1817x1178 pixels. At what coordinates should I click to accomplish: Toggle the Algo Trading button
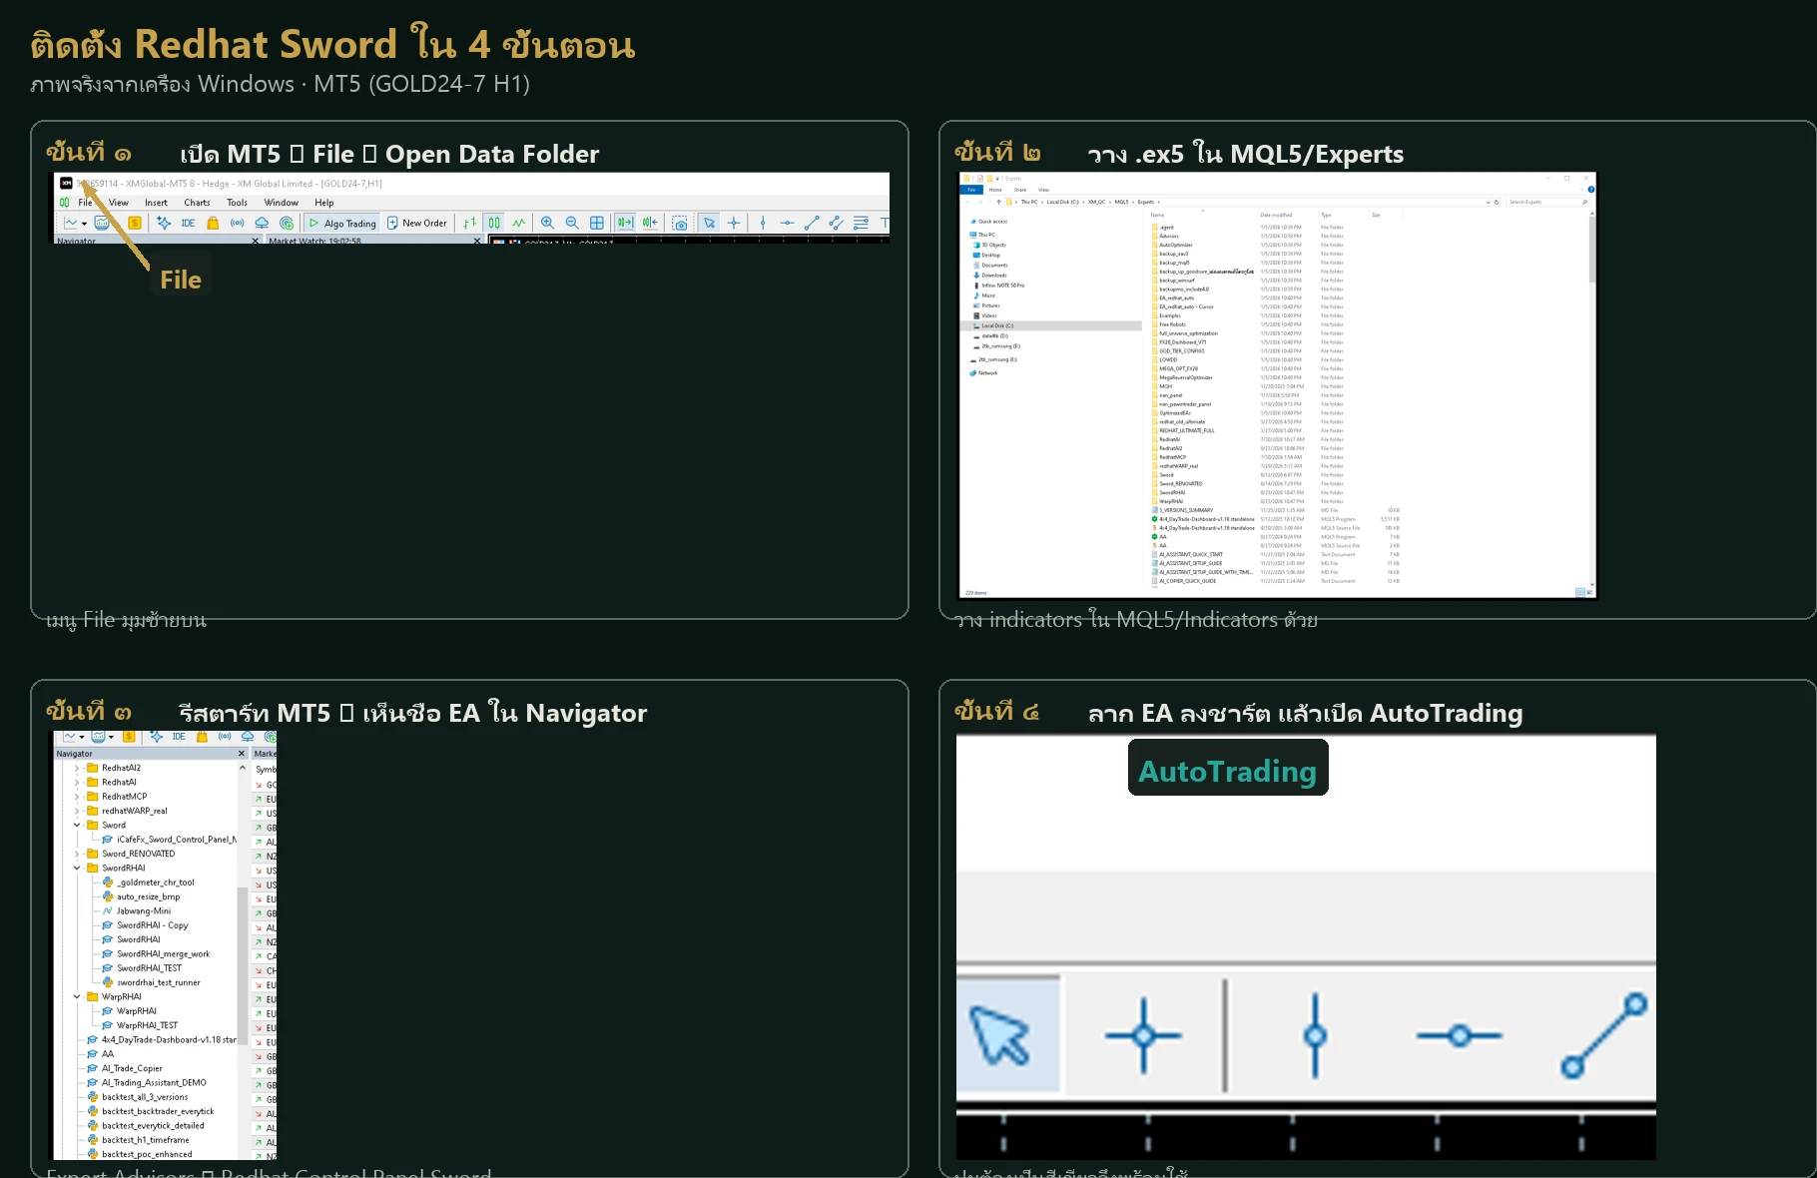coord(342,223)
